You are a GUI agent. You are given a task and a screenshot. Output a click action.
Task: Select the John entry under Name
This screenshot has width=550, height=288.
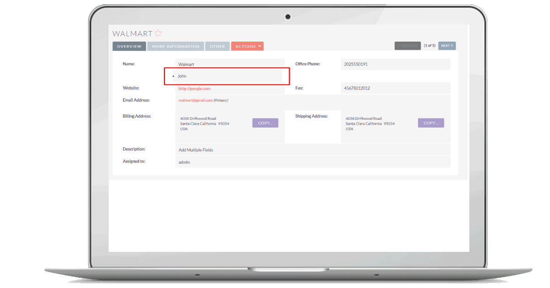coord(182,76)
